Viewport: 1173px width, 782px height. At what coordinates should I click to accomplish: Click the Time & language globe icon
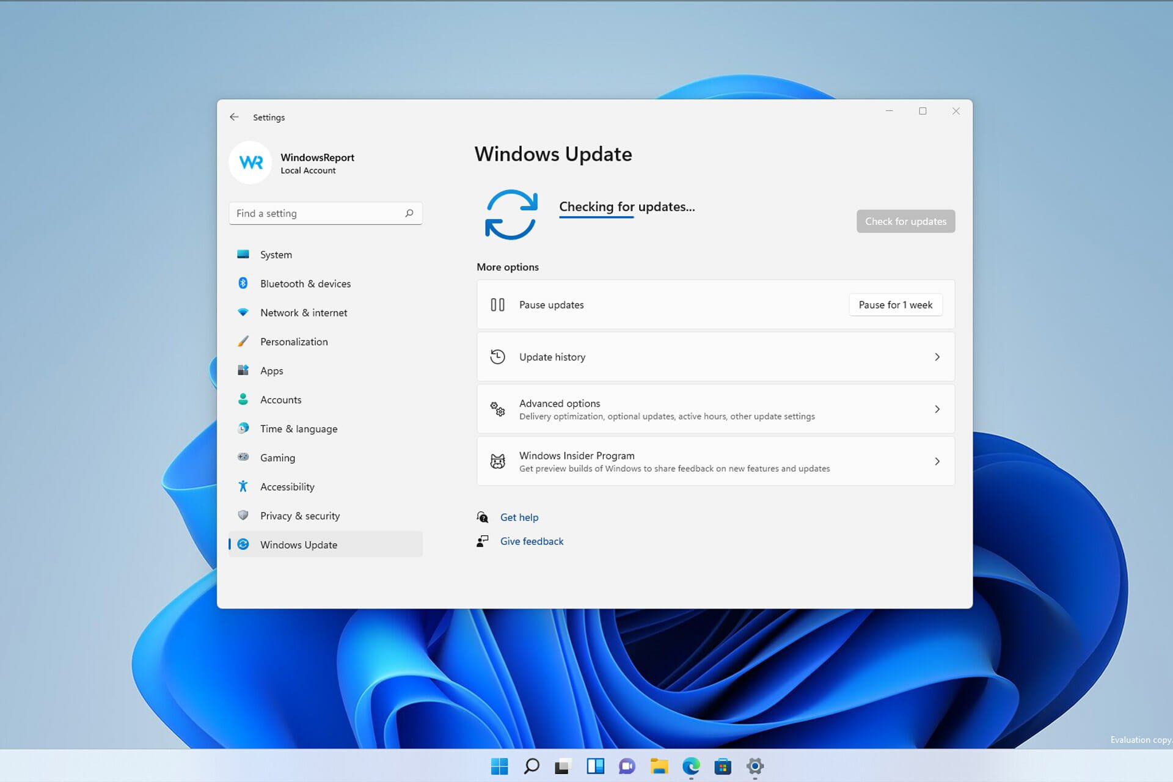(x=243, y=428)
